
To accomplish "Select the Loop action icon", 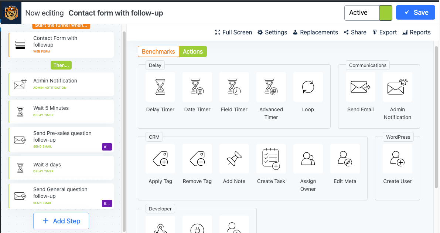I will tap(308, 87).
